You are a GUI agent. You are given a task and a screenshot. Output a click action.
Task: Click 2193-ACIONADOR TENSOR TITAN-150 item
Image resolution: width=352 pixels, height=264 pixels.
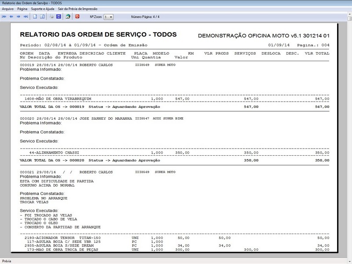coord(62,238)
